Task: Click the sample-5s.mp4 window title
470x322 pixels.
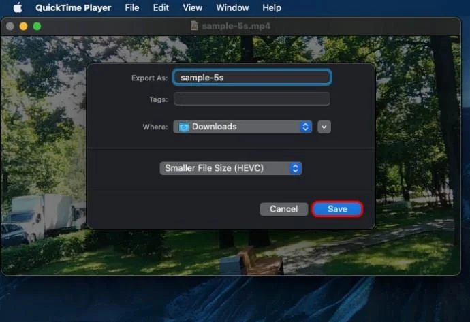Action: click(x=236, y=26)
